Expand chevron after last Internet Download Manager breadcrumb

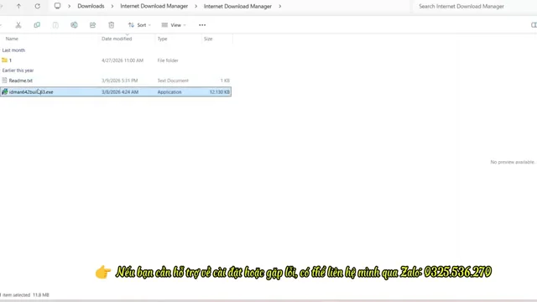(x=279, y=6)
